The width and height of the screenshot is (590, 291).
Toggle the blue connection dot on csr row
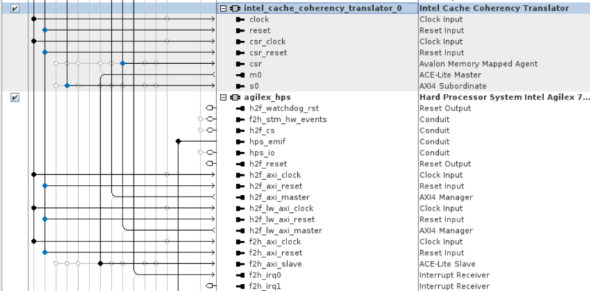click(x=122, y=64)
